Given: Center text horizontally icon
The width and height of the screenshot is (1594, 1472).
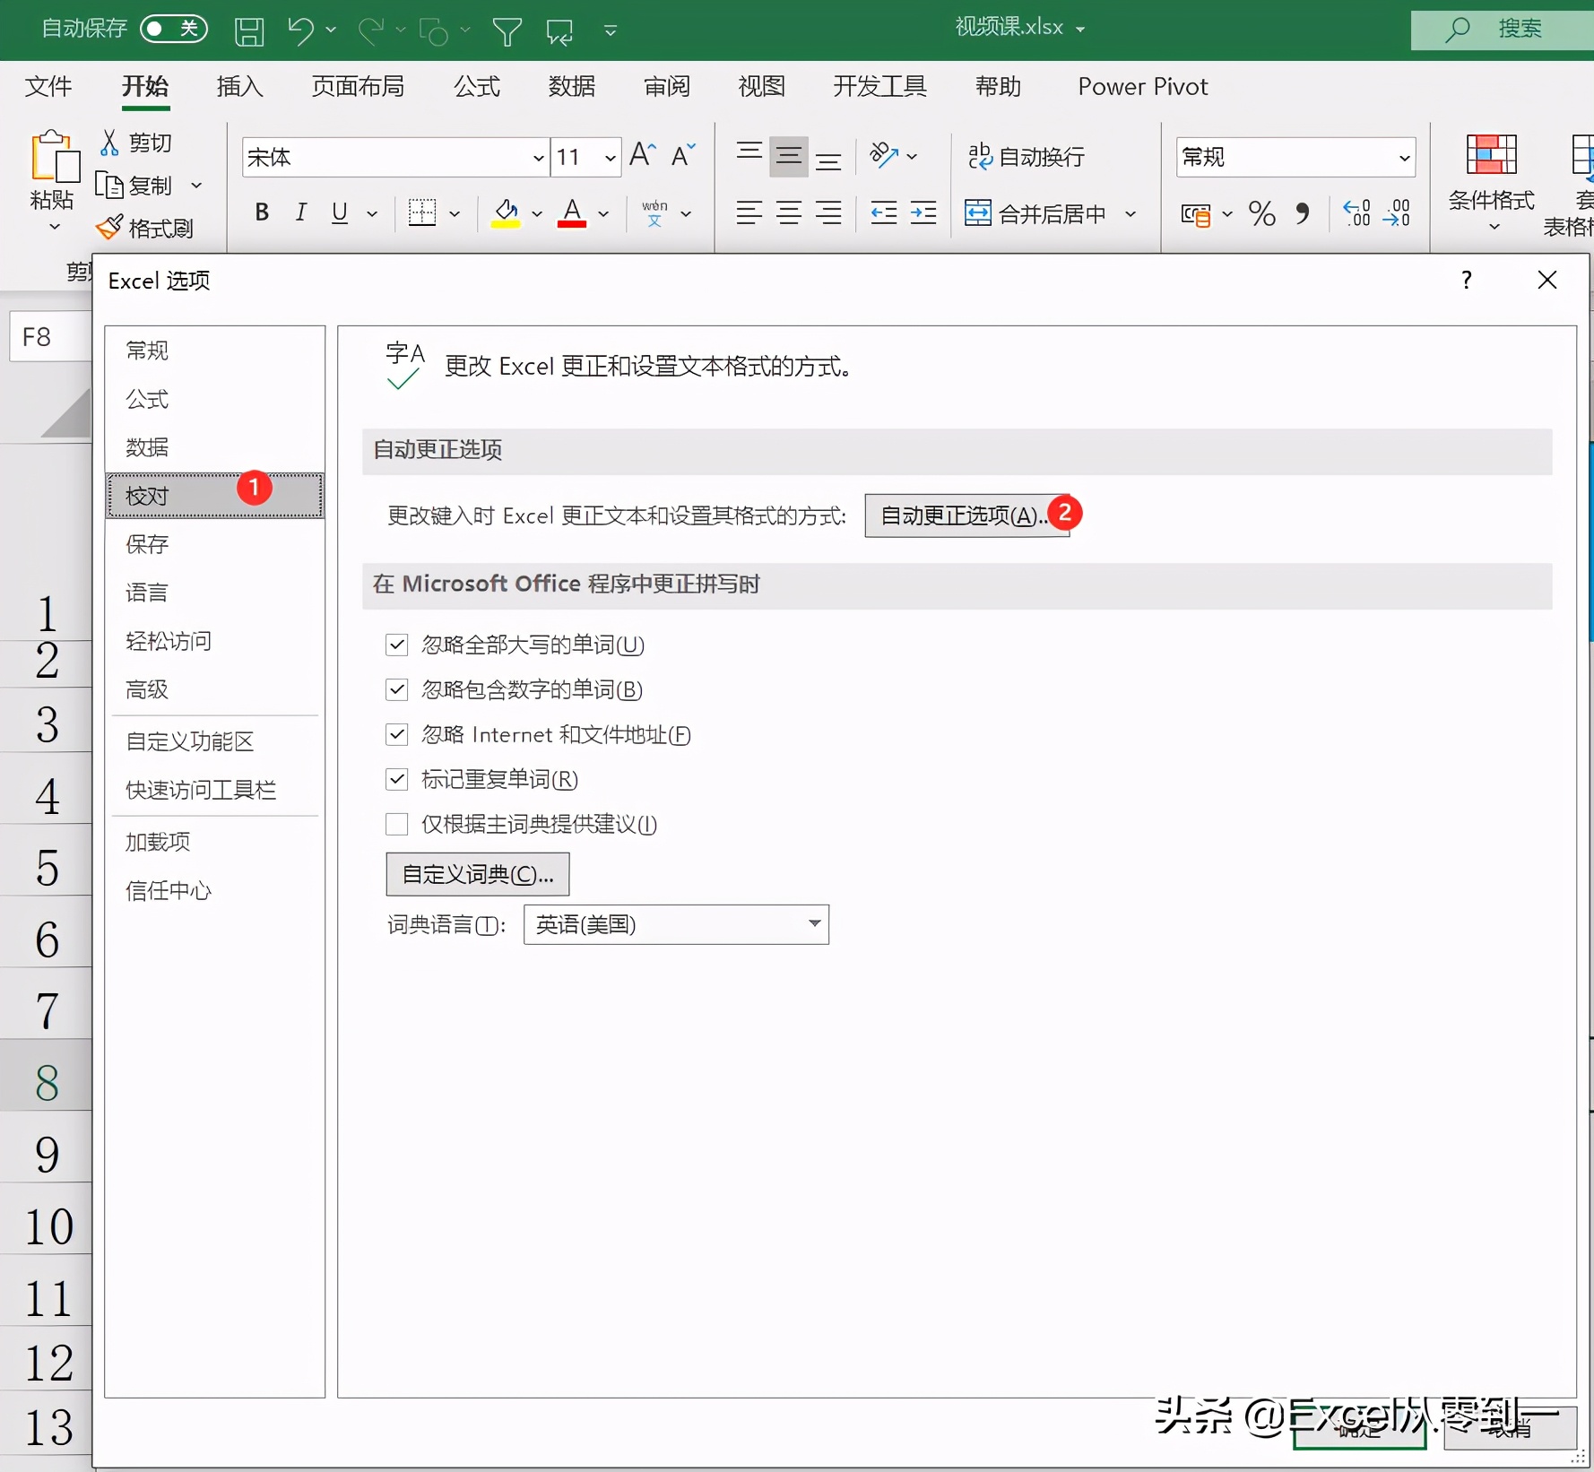Looking at the screenshot, I should (789, 212).
